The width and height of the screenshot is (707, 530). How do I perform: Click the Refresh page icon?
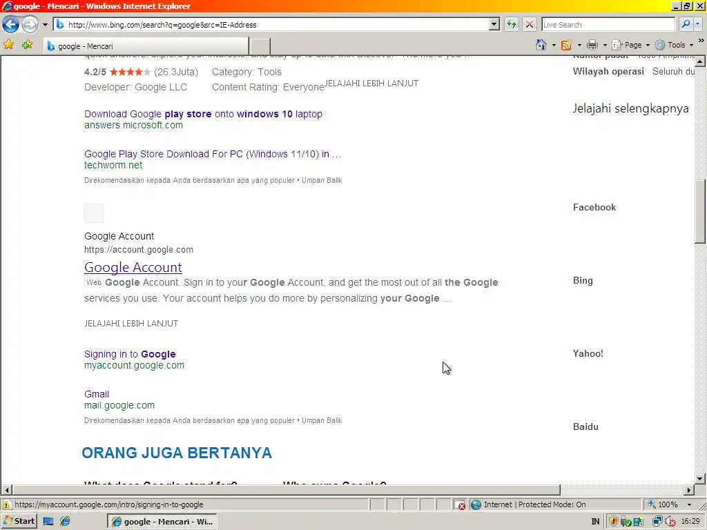(512, 24)
